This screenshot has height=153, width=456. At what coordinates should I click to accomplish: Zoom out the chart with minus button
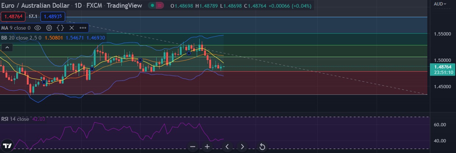193,147
